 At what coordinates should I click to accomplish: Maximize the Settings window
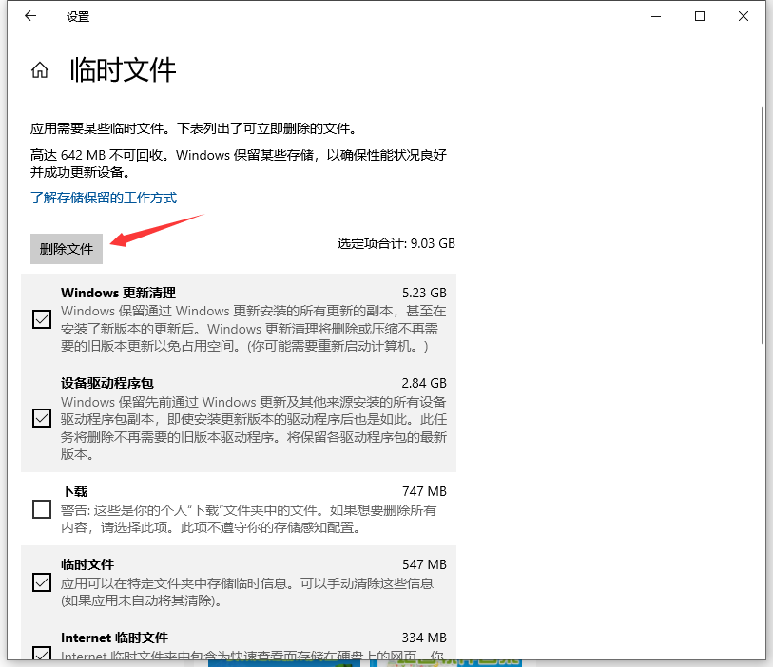(x=700, y=16)
